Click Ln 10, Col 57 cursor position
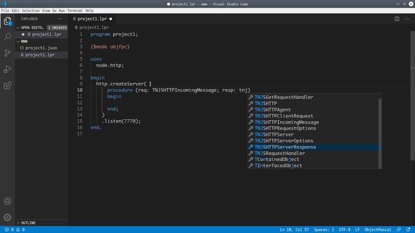This screenshot has width=415, height=233. click(294, 230)
